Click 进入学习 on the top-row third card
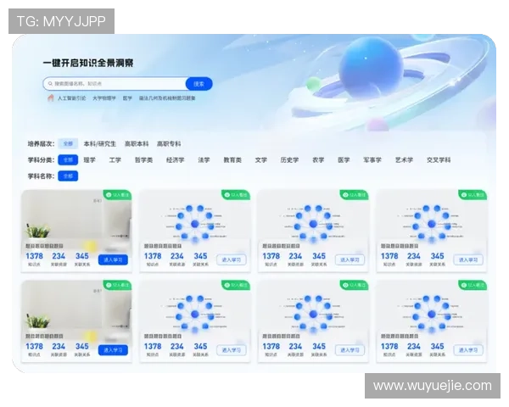This screenshot has width=509, height=407. [350, 259]
